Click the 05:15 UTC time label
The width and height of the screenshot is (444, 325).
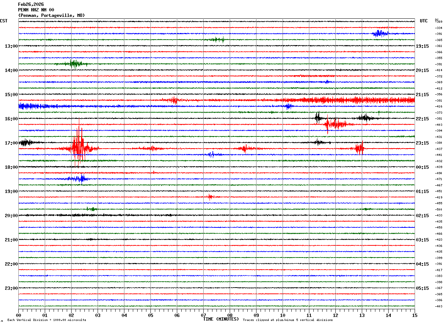coord(422,288)
